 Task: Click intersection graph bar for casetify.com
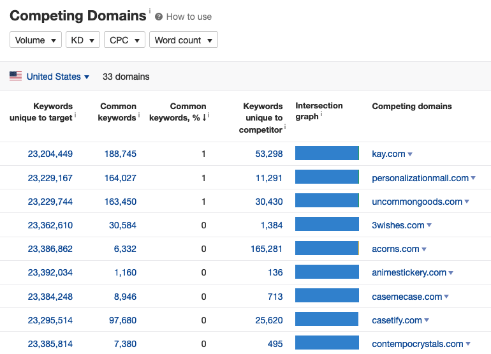point(327,319)
